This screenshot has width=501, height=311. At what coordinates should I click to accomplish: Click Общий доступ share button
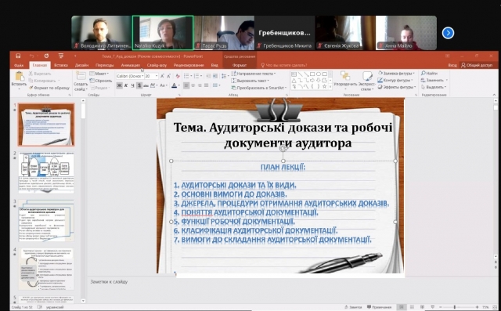(477, 65)
